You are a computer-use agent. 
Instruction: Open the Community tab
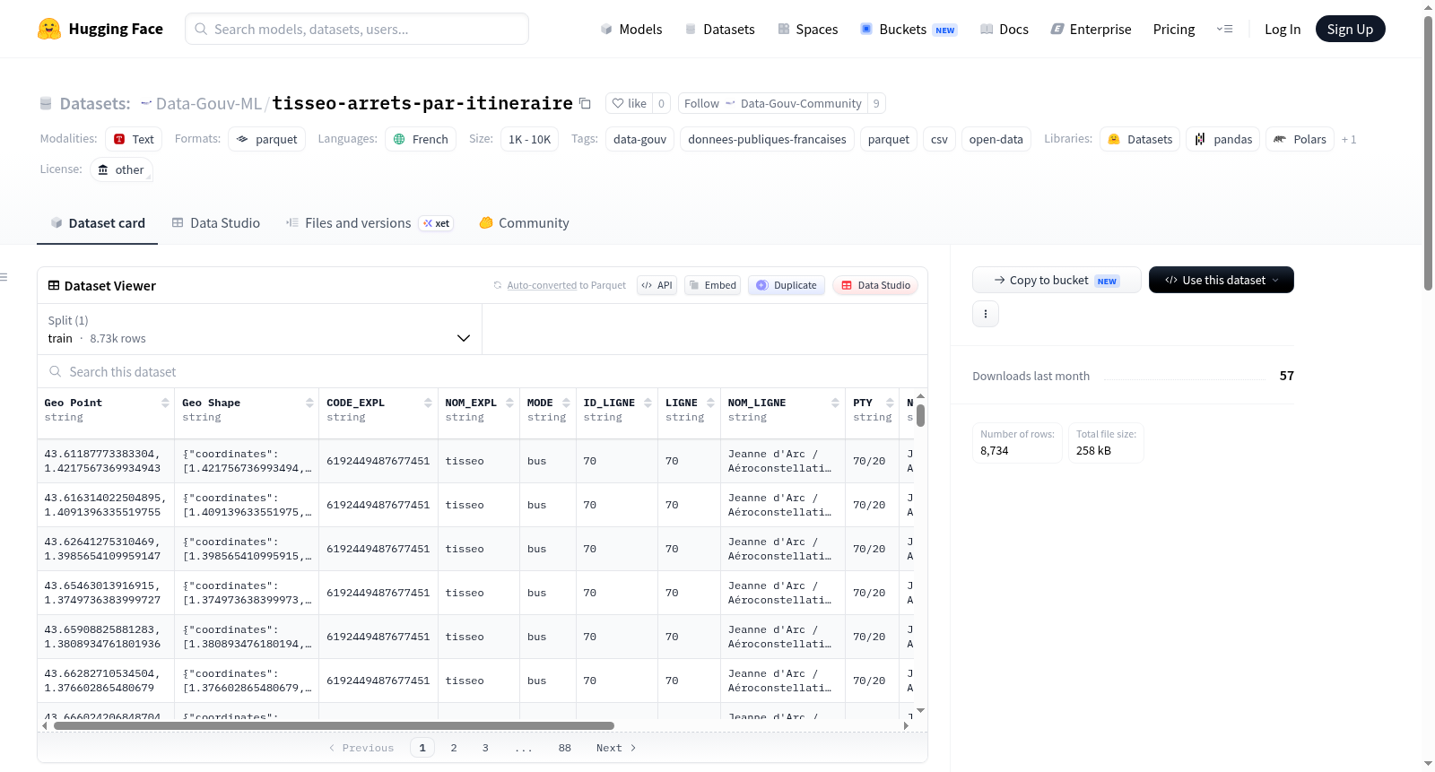pos(524,223)
